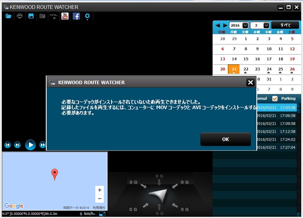Viewport: 303px width, 218px height.
Task: Select recording at 17:24:02
Action: coord(277,139)
